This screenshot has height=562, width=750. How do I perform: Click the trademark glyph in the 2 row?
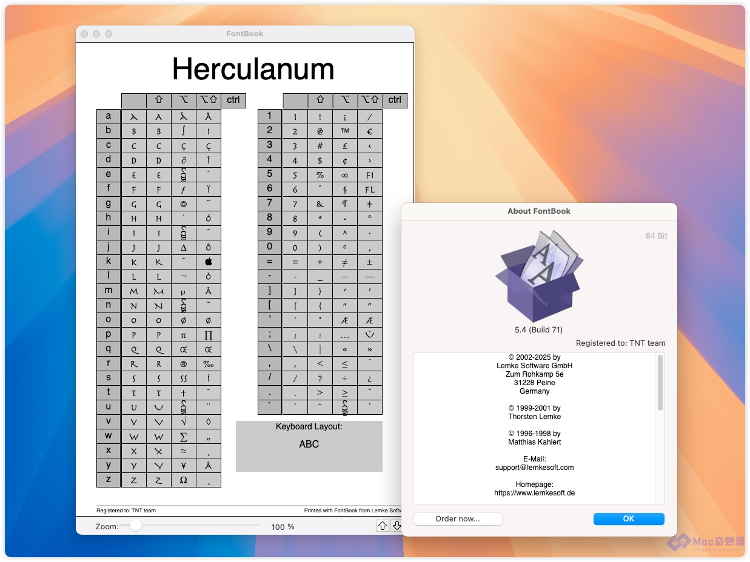pos(345,131)
